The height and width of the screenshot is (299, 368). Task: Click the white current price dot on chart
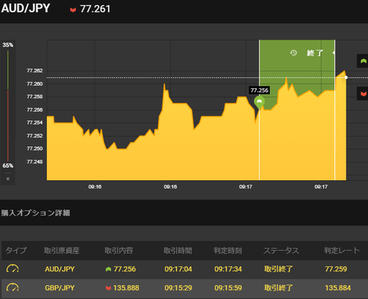346,77
